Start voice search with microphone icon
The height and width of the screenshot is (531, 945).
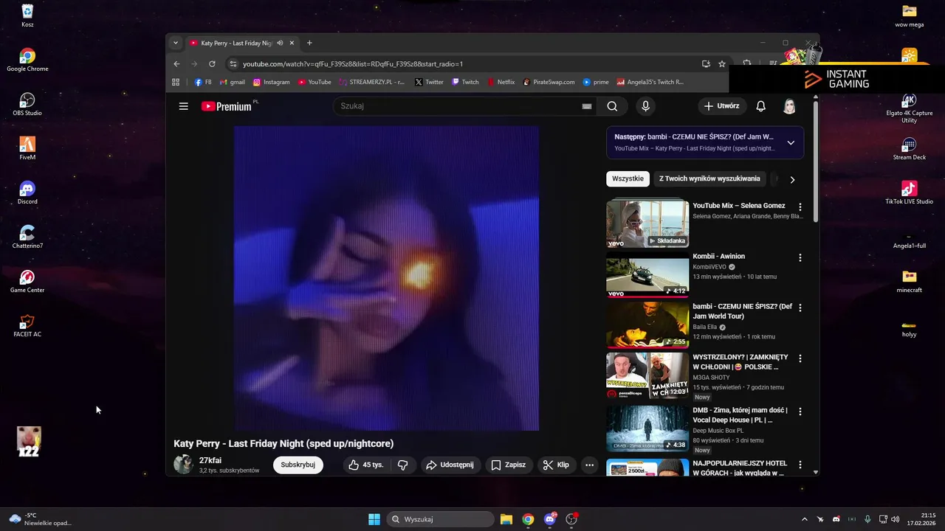point(645,106)
